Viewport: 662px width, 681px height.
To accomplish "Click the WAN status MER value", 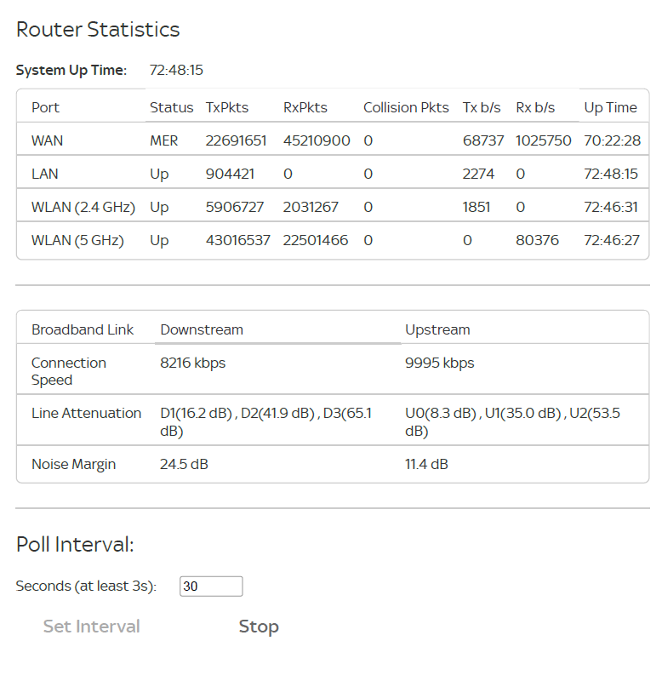I will pos(164,140).
